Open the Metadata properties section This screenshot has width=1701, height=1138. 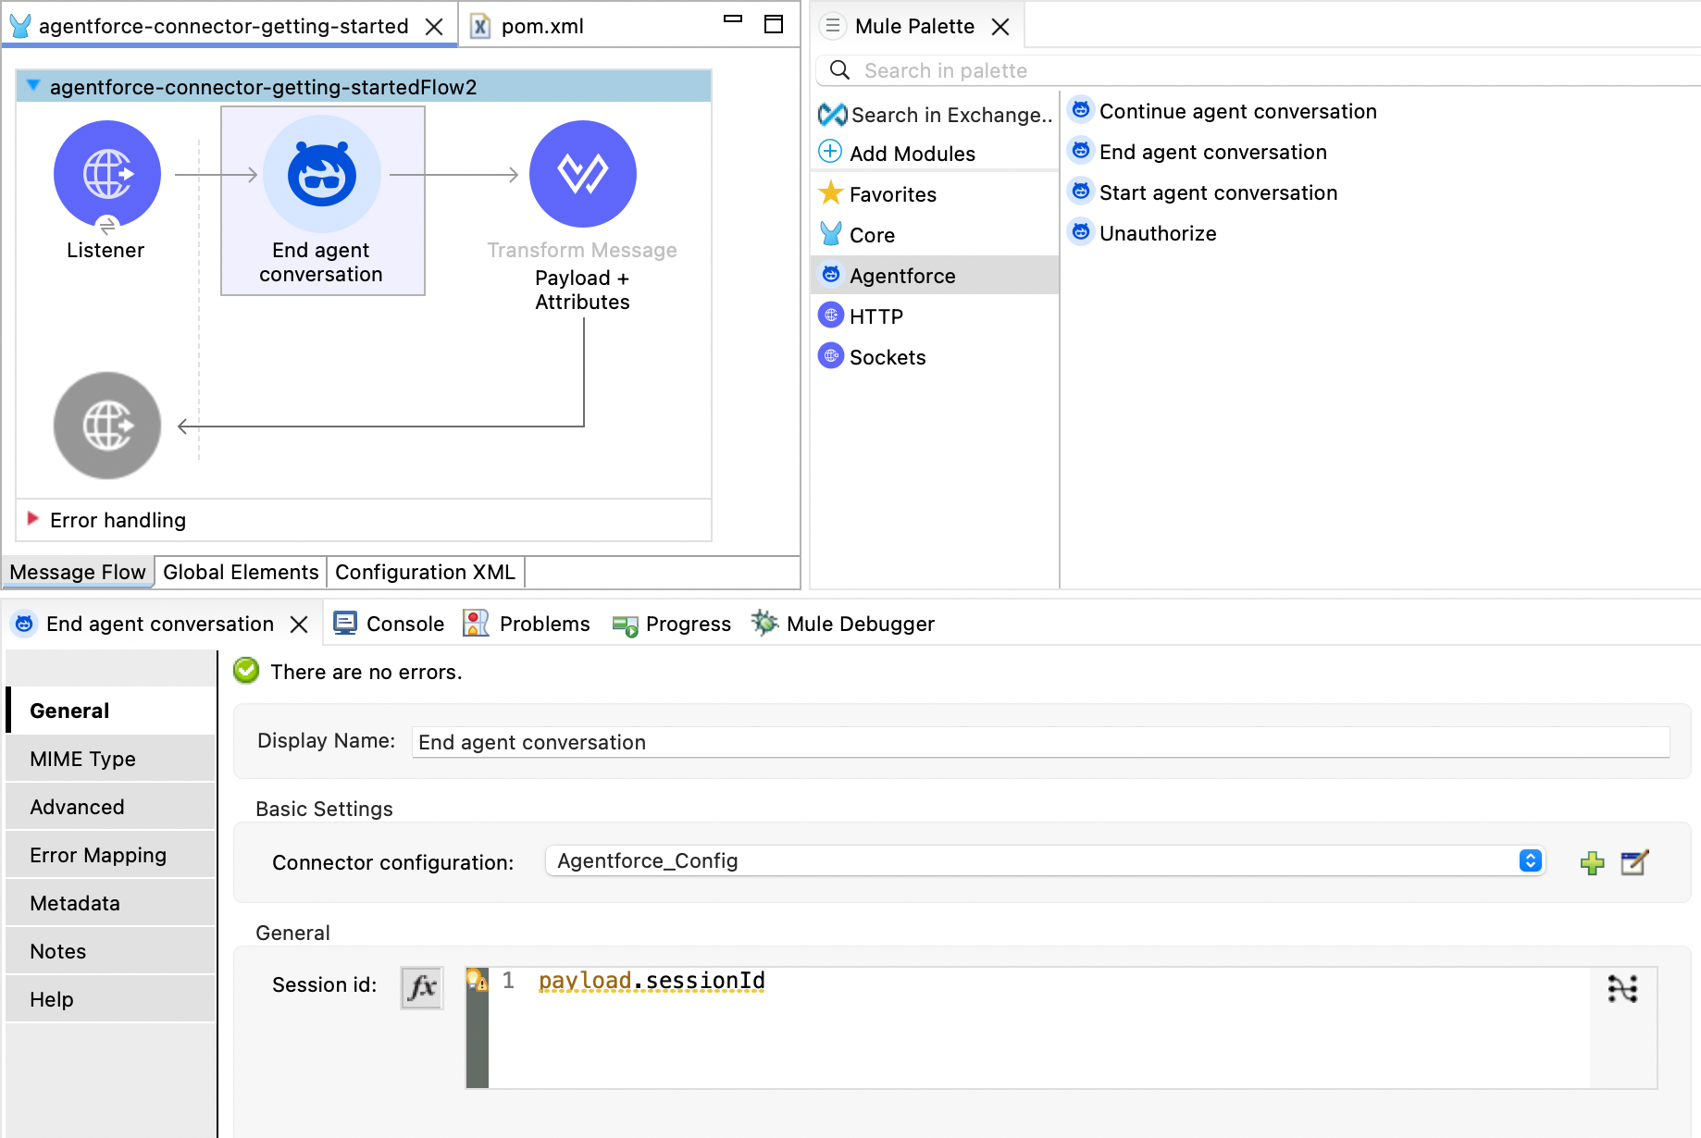111,903
